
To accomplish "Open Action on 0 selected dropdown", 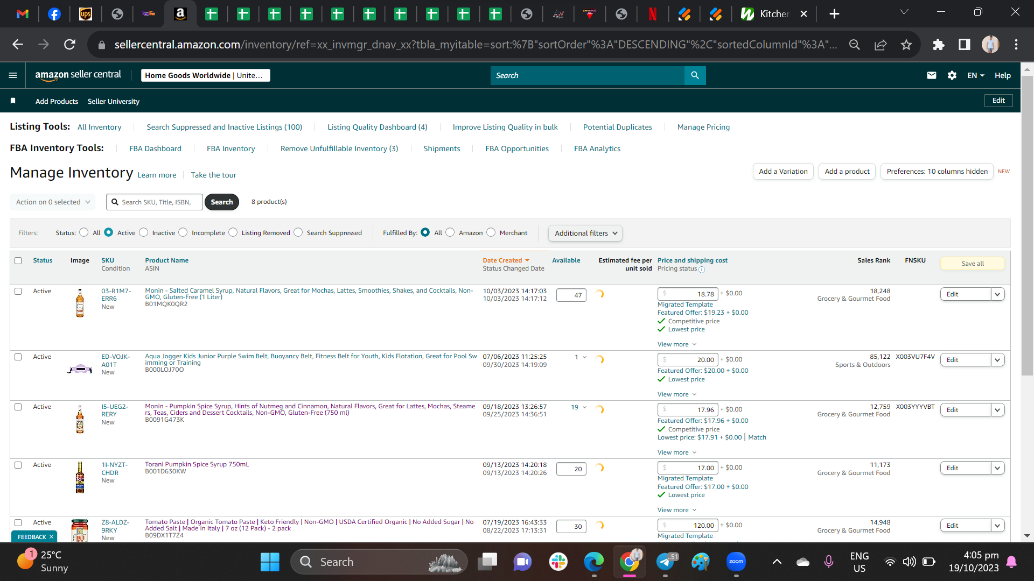I will (52, 202).
